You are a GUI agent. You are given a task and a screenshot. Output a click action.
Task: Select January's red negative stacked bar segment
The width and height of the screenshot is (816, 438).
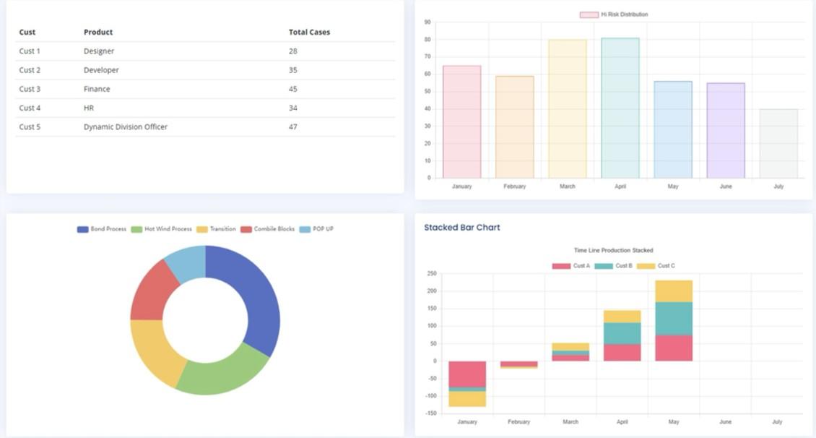coord(467,374)
